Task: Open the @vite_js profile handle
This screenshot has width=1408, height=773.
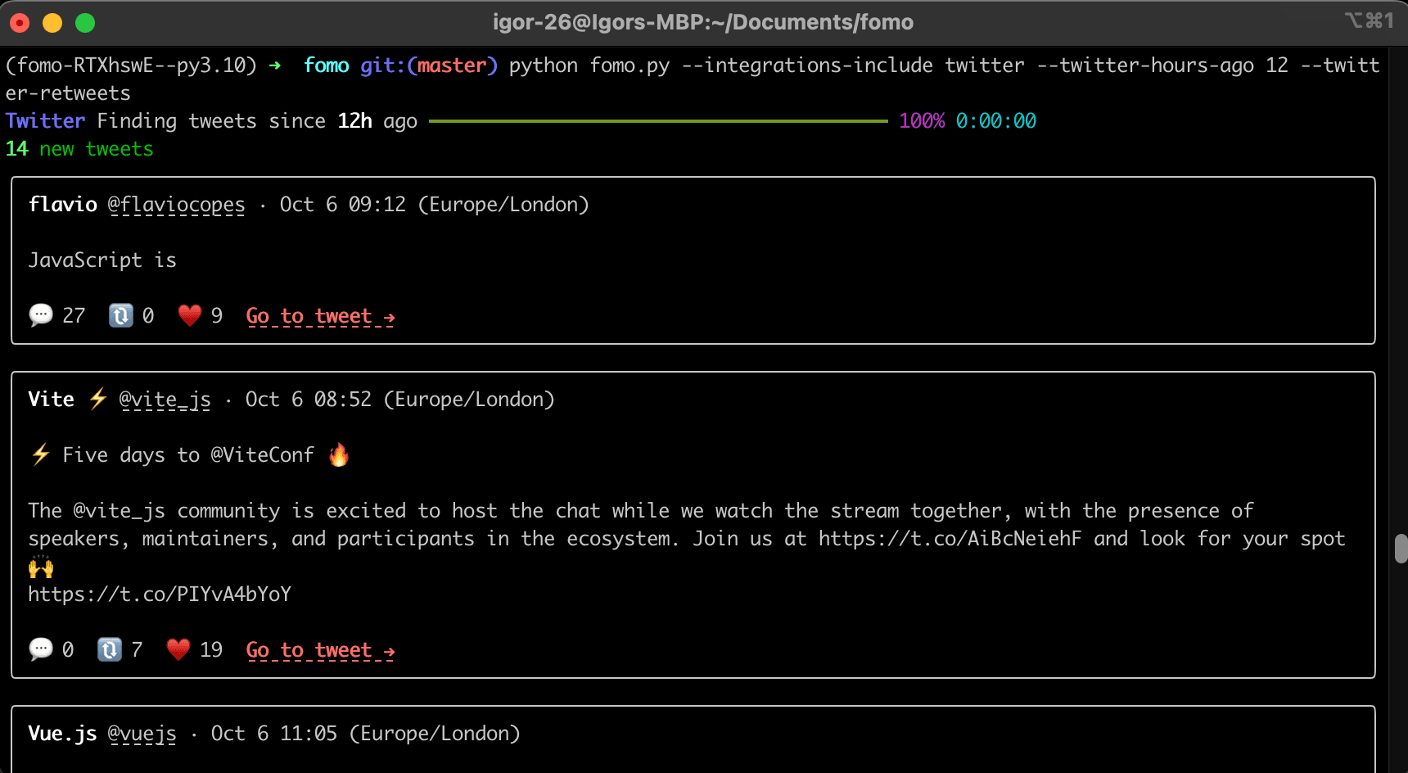Action: click(x=165, y=400)
